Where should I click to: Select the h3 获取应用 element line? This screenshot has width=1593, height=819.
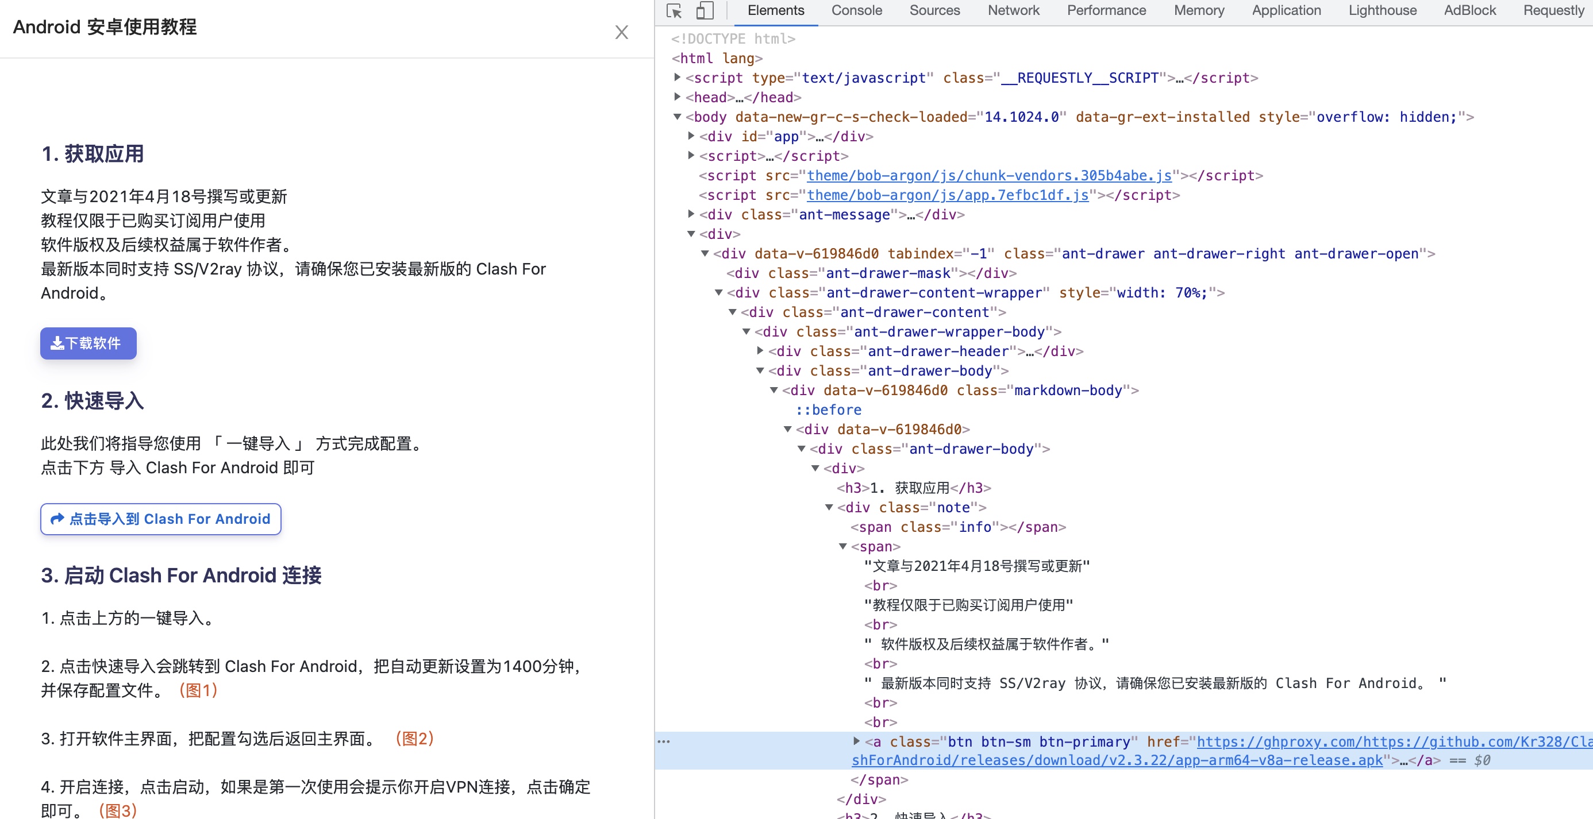pyautogui.click(x=914, y=488)
